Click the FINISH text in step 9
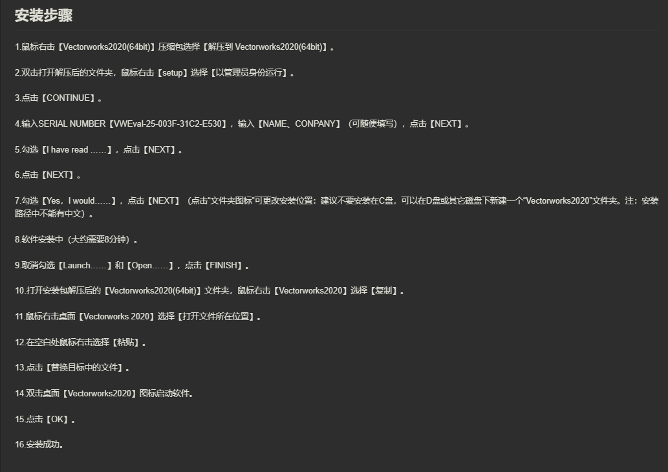Screen dimensions: 668x472 [x=224, y=265]
